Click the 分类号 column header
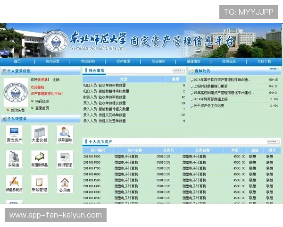The image size is (283, 227). click(168, 150)
